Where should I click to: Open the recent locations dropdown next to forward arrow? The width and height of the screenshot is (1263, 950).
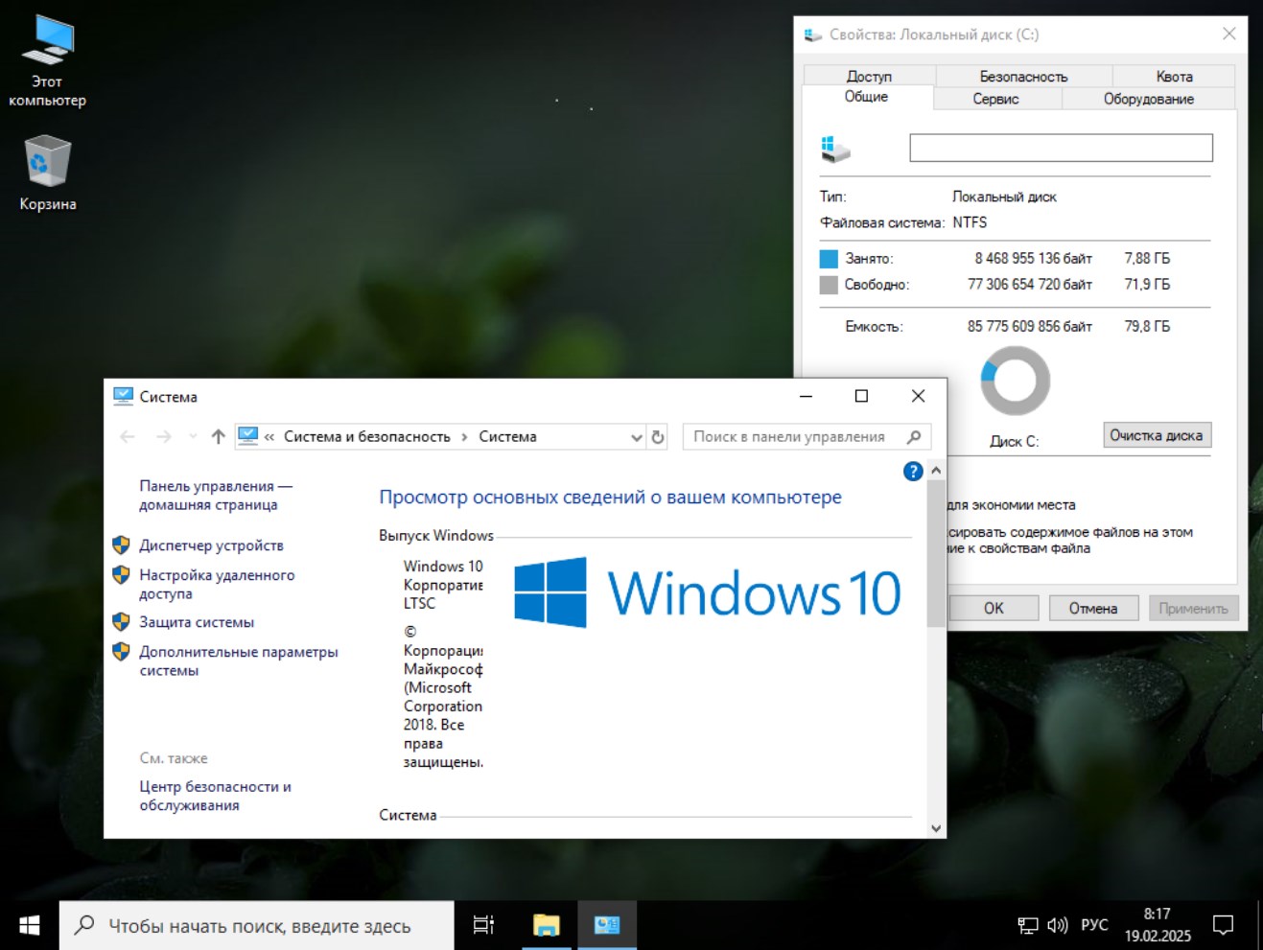point(193,436)
